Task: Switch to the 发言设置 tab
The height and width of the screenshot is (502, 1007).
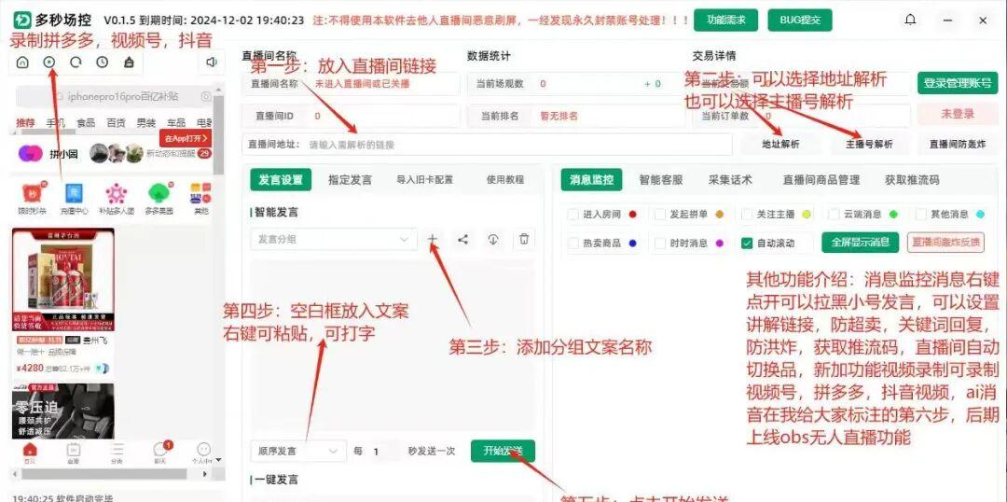Action: point(281,180)
